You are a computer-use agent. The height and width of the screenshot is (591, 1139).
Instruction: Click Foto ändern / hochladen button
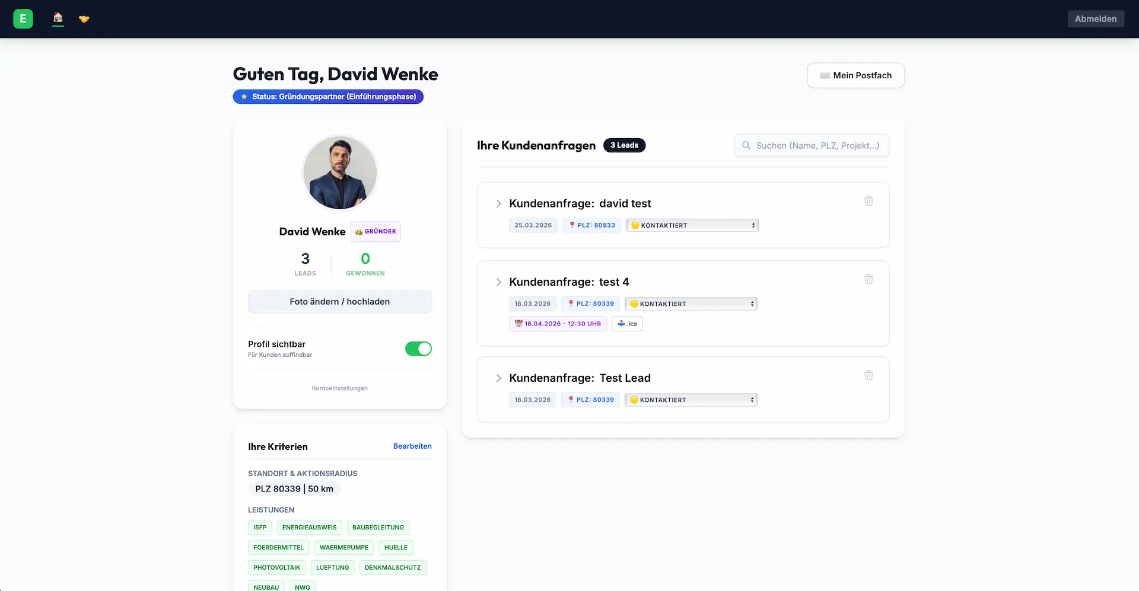click(340, 302)
